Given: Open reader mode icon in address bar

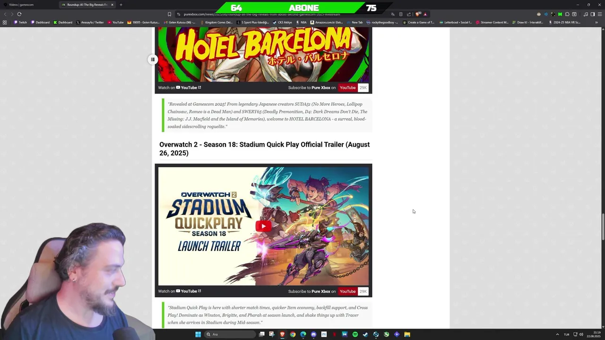Looking at the screenshot, I should tap(401, 14).
